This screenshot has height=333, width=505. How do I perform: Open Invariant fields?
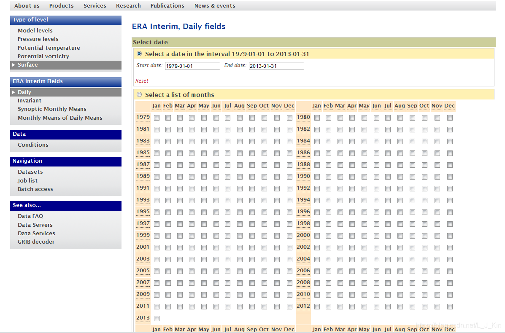[x=29, y=101]
